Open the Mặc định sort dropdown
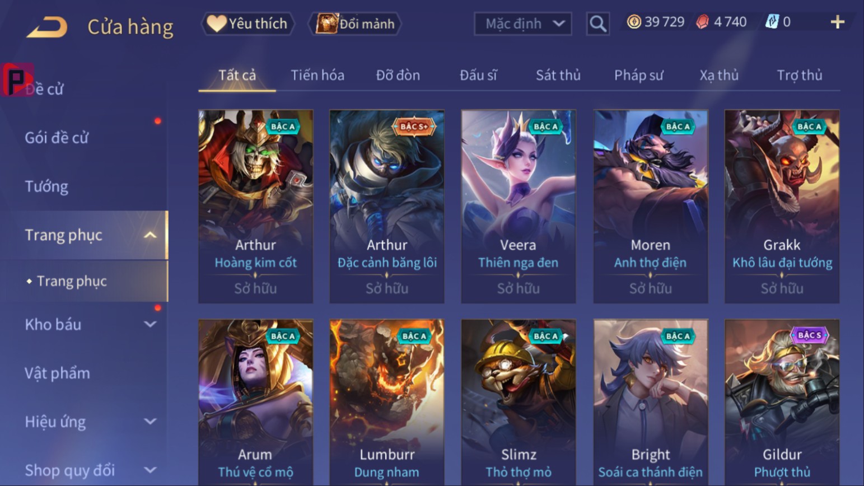Viewport: 864px width, 486px height. (x=523, y=24)
